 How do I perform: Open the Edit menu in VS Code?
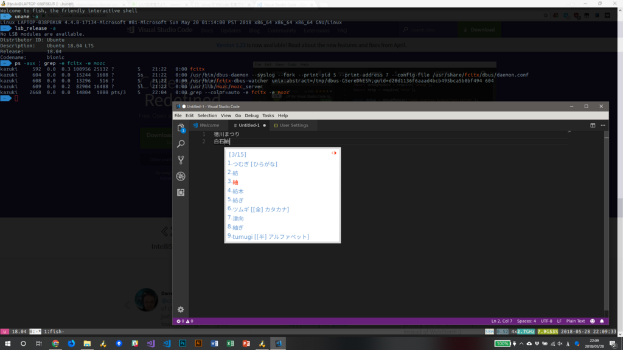pos(190,115)
